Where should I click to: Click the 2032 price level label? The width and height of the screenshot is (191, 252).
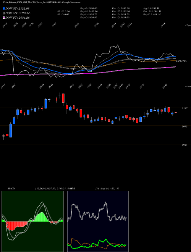click(185, 126)
